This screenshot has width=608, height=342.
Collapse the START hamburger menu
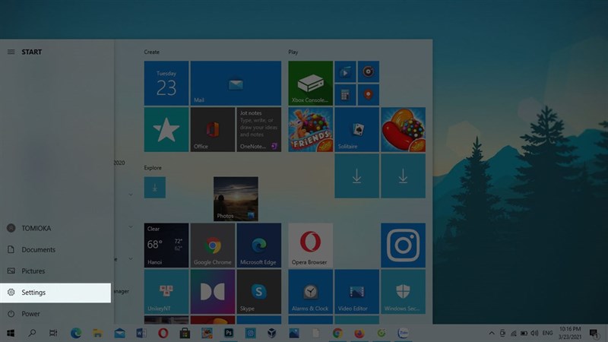[x=11, y=52]
